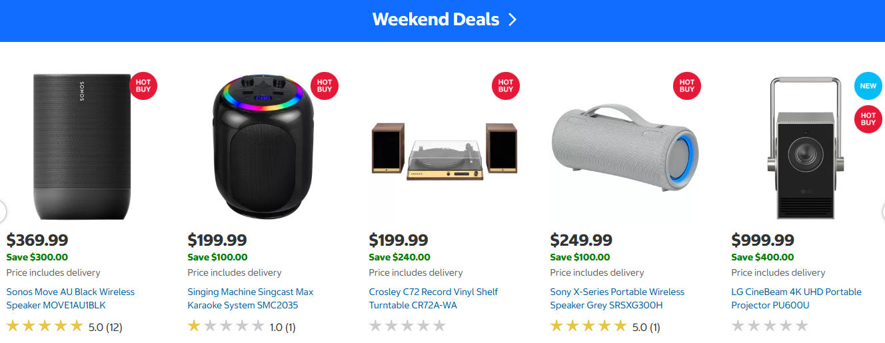Click the Singing Machine 1.0 star rating
This screenshot has width=885, height=343.
pyautogui.click(x=241, y=326)
